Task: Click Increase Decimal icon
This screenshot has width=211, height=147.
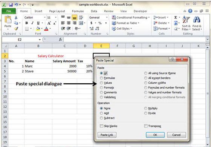Action: click(x=92, y=29)
